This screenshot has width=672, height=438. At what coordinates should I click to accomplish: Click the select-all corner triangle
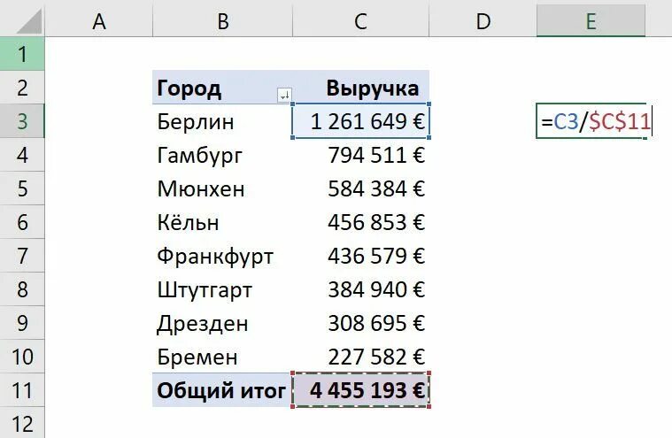[x=29, y=20]
